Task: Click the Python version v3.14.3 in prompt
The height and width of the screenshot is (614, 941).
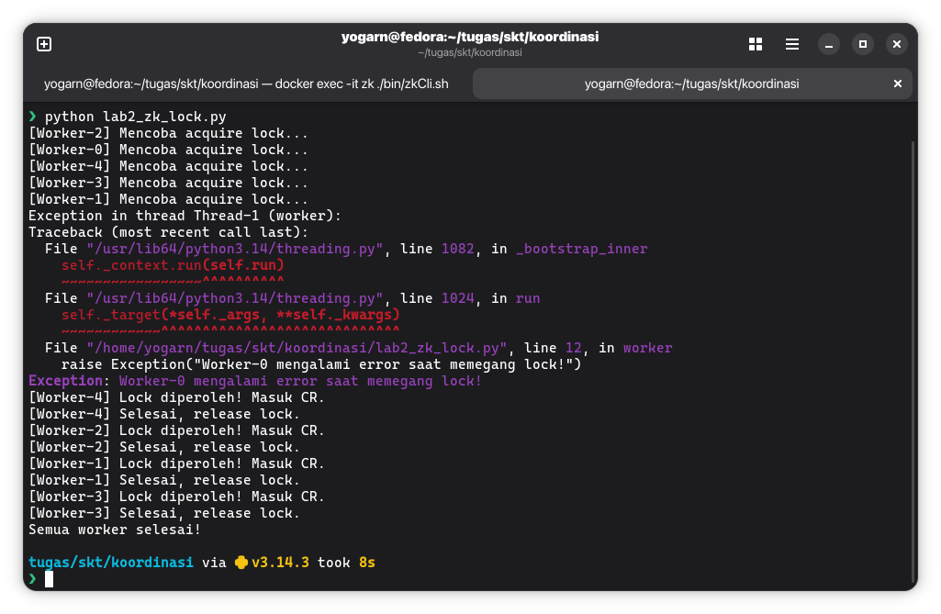Action: [x=280, y=563]
